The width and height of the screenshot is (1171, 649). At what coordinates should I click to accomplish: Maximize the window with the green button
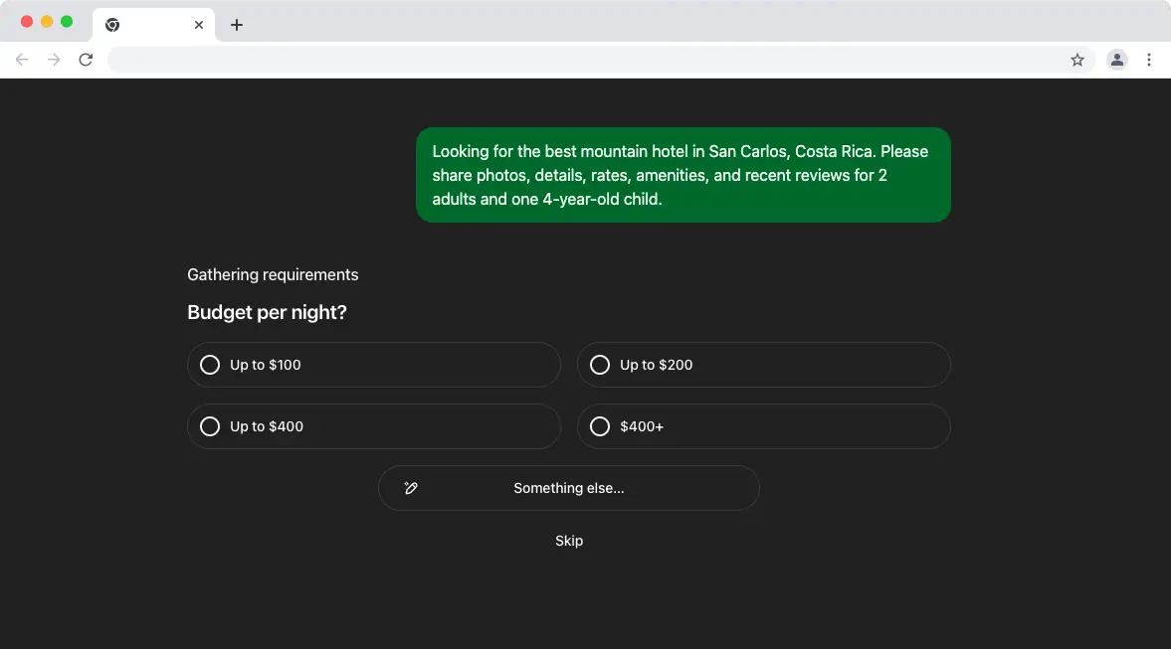[67, 22]
